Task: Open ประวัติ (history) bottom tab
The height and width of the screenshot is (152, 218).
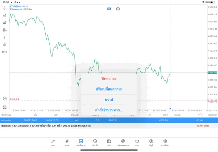Action: click(x=95, y=142)
